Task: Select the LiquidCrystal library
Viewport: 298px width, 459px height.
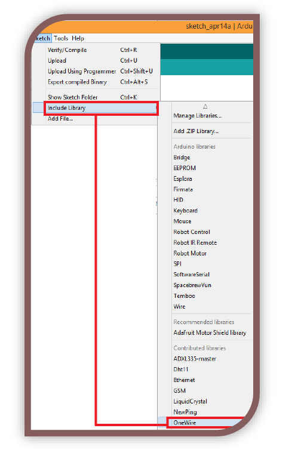Action: pyautogui.click(x=190, y=401)
